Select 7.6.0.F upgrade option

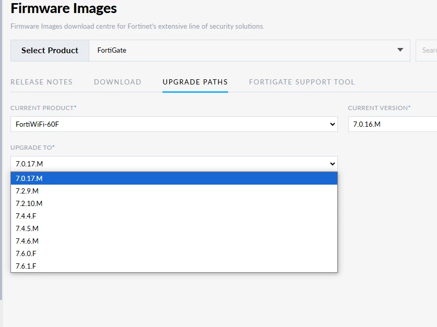[174, 253]
